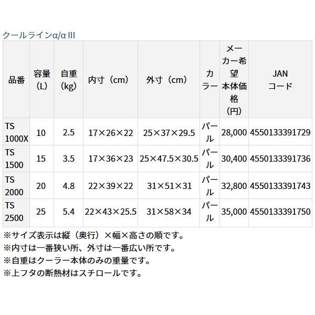
Task: Click the TS 2000 model cell
Action: (16, 186)
